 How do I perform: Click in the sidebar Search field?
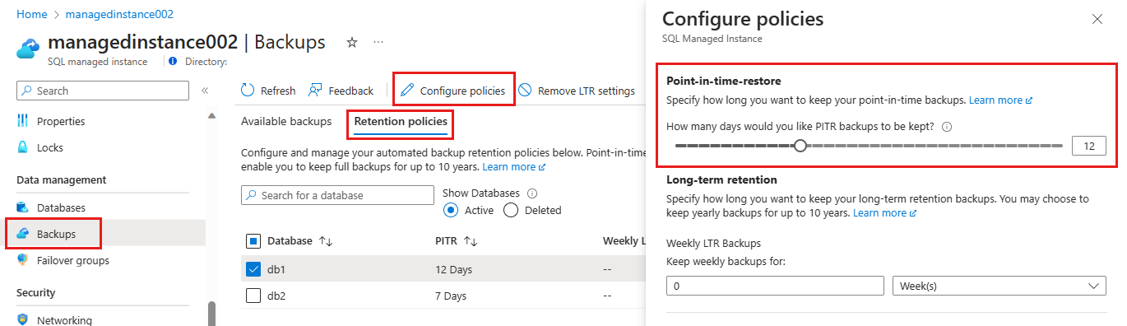[x=103, y=91]
